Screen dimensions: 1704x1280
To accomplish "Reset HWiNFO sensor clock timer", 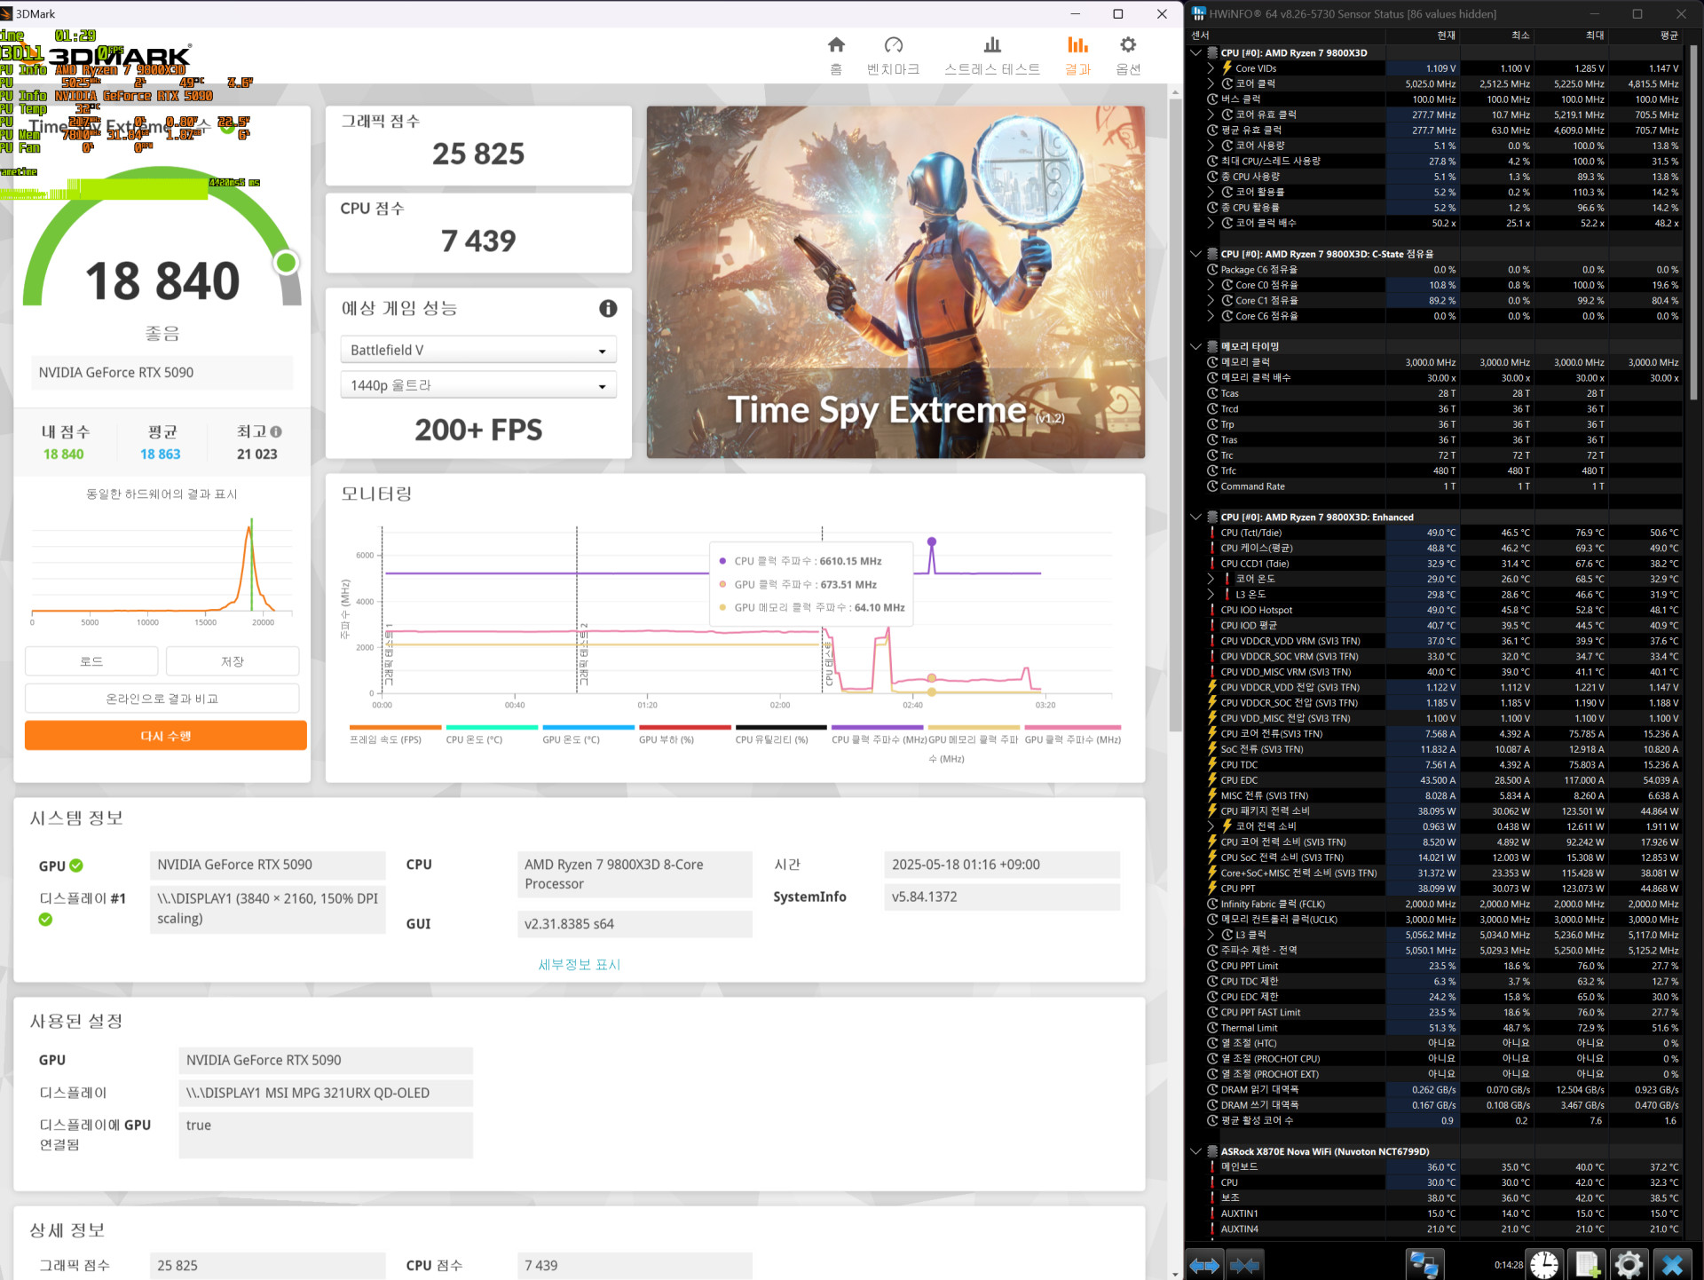I will click(1544, 1264).
